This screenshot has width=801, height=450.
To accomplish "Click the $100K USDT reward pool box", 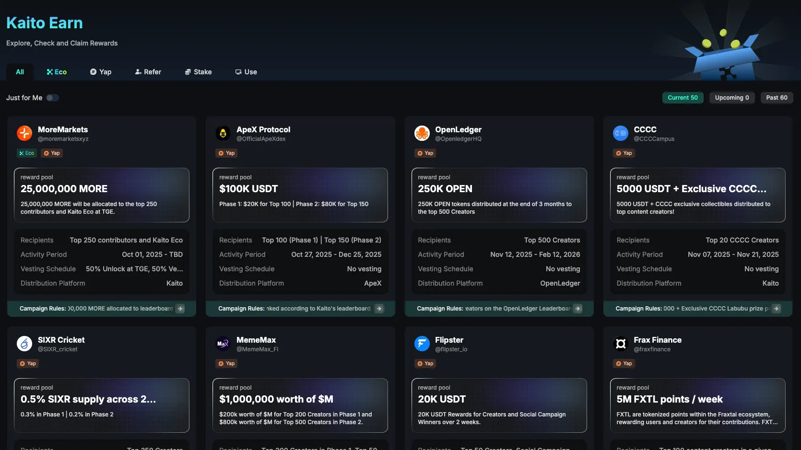I will coord(300,195).
